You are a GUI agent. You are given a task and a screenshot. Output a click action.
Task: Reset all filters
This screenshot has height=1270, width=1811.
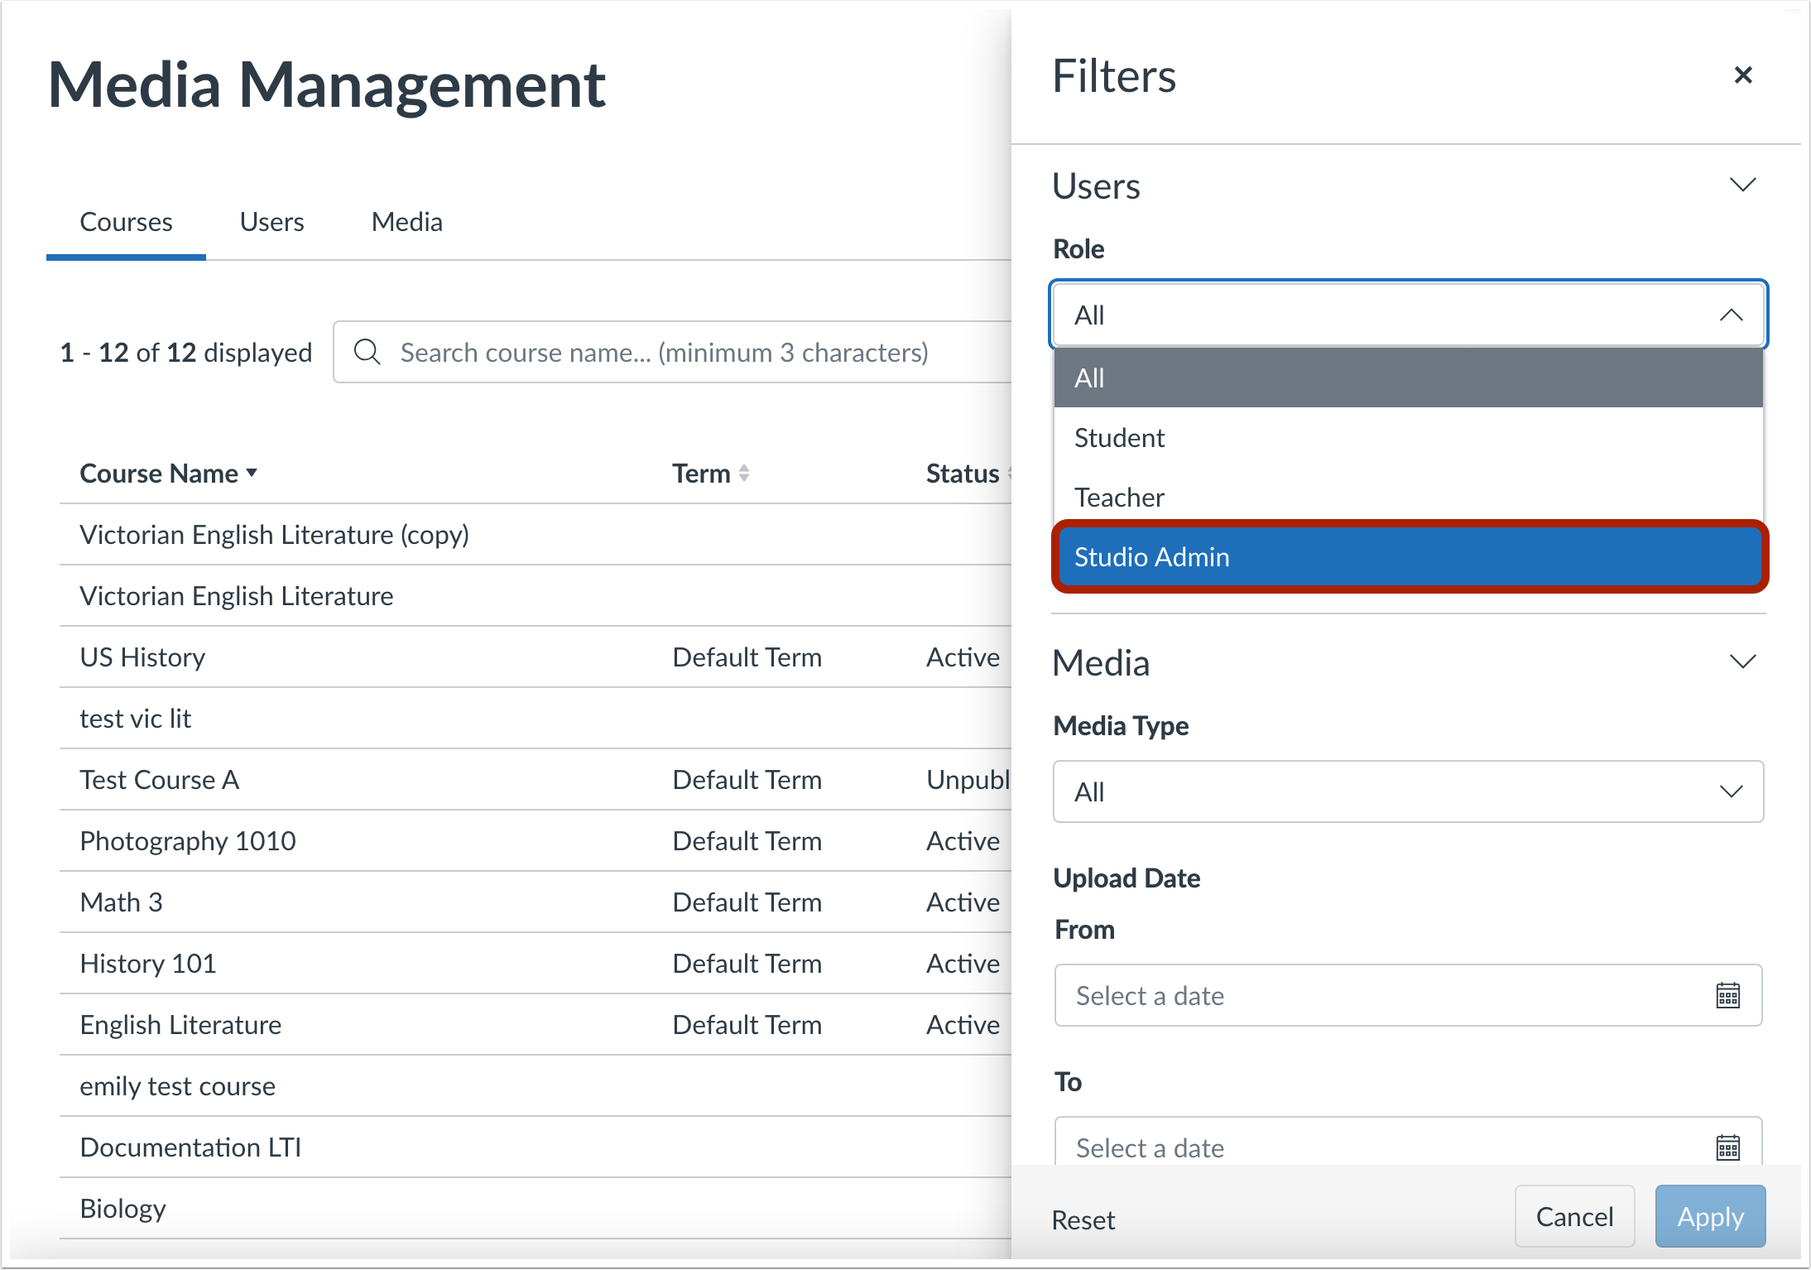coord(1083,1219)
